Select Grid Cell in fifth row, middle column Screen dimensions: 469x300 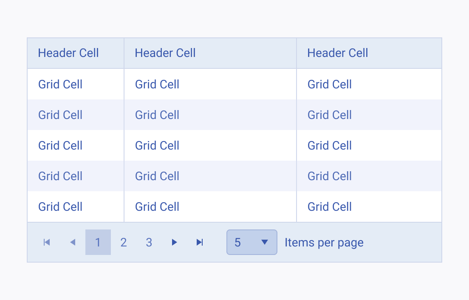pyautogui.click(x=210, y=207)
